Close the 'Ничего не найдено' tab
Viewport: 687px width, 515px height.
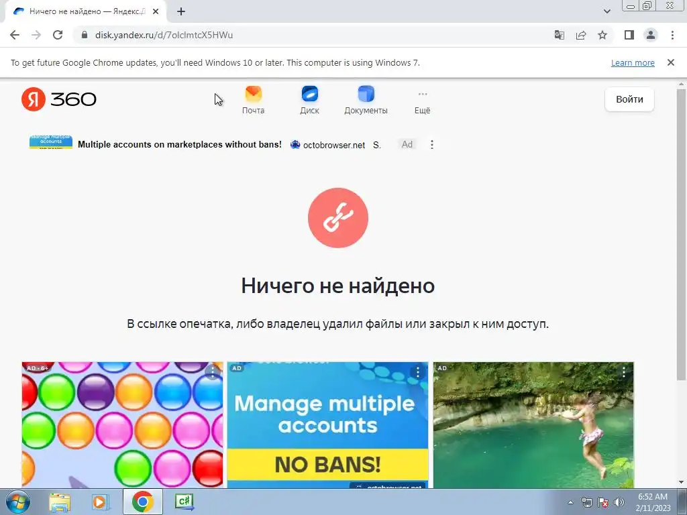[156, 11]
